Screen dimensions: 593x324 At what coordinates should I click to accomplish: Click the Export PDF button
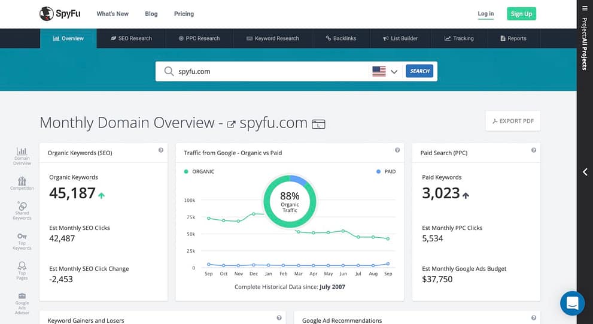[513, 121]
